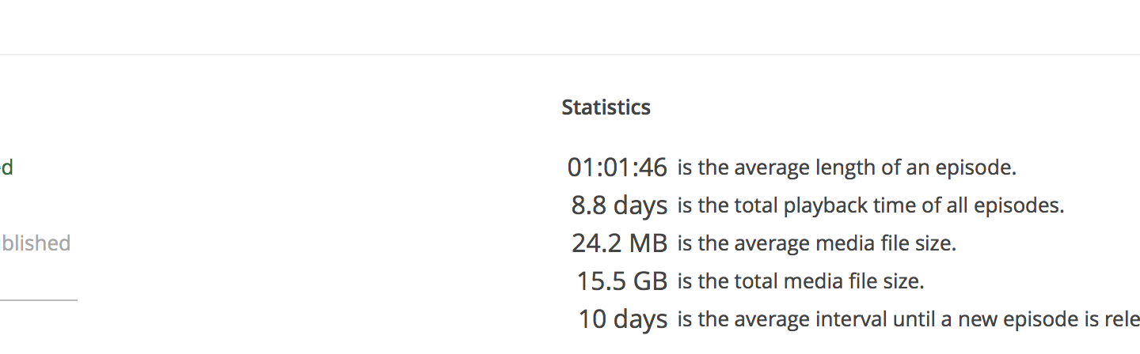Click the Statistics section heading
The width and height of the screenshot is (1140, 354).
click(x=606, y=107)
